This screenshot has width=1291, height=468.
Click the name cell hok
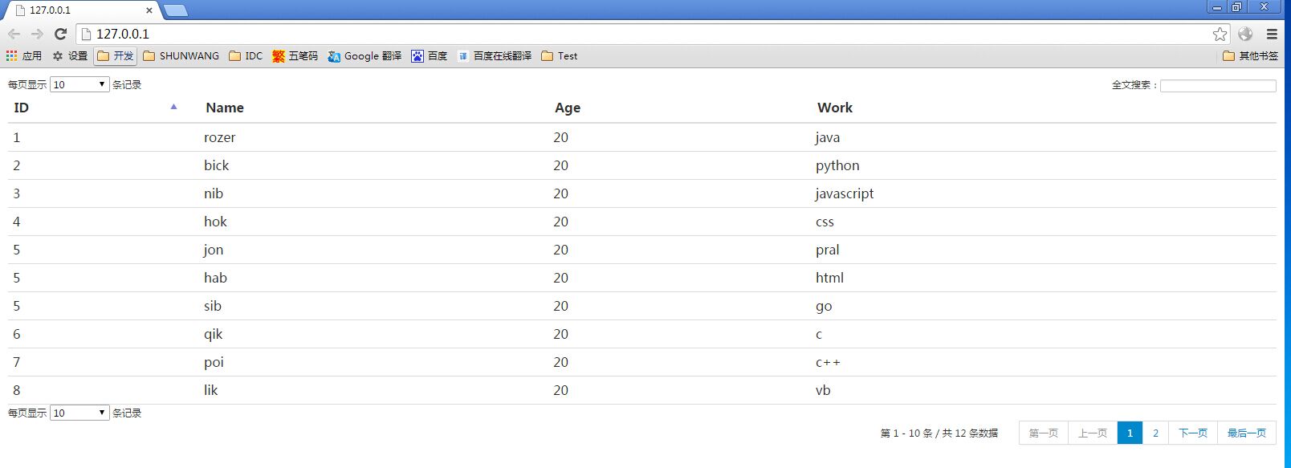[215, 222]
